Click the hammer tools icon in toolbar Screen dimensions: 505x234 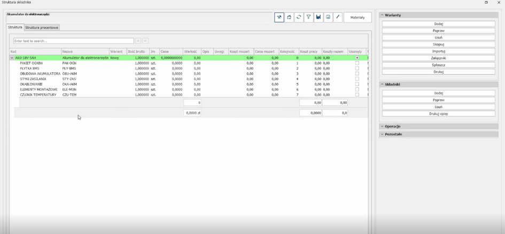pos(279,18)
